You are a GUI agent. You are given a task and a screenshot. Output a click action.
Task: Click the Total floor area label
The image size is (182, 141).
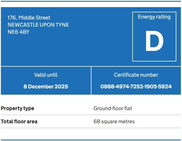pos(19,122)
